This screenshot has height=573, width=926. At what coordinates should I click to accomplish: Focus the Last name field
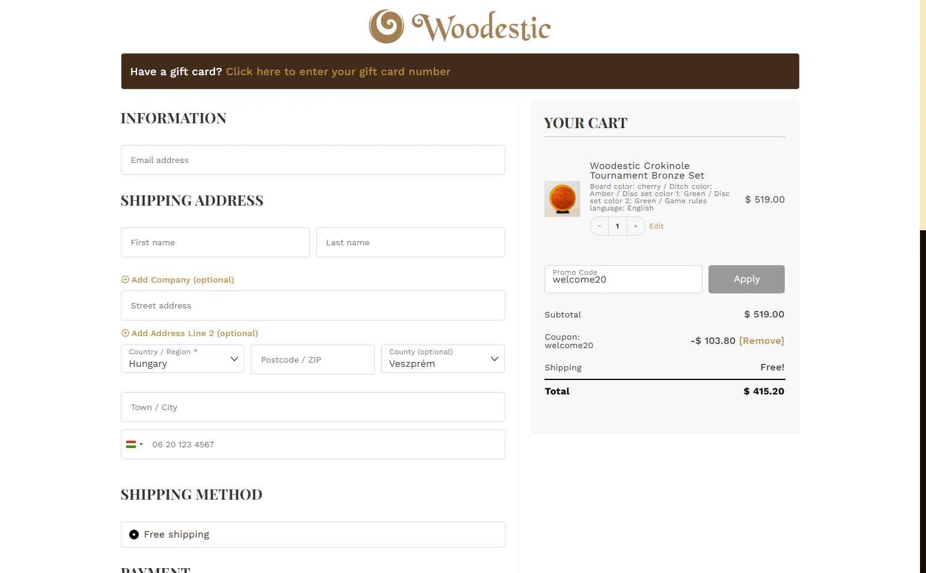pyautogui.click(x=410, y=242)
